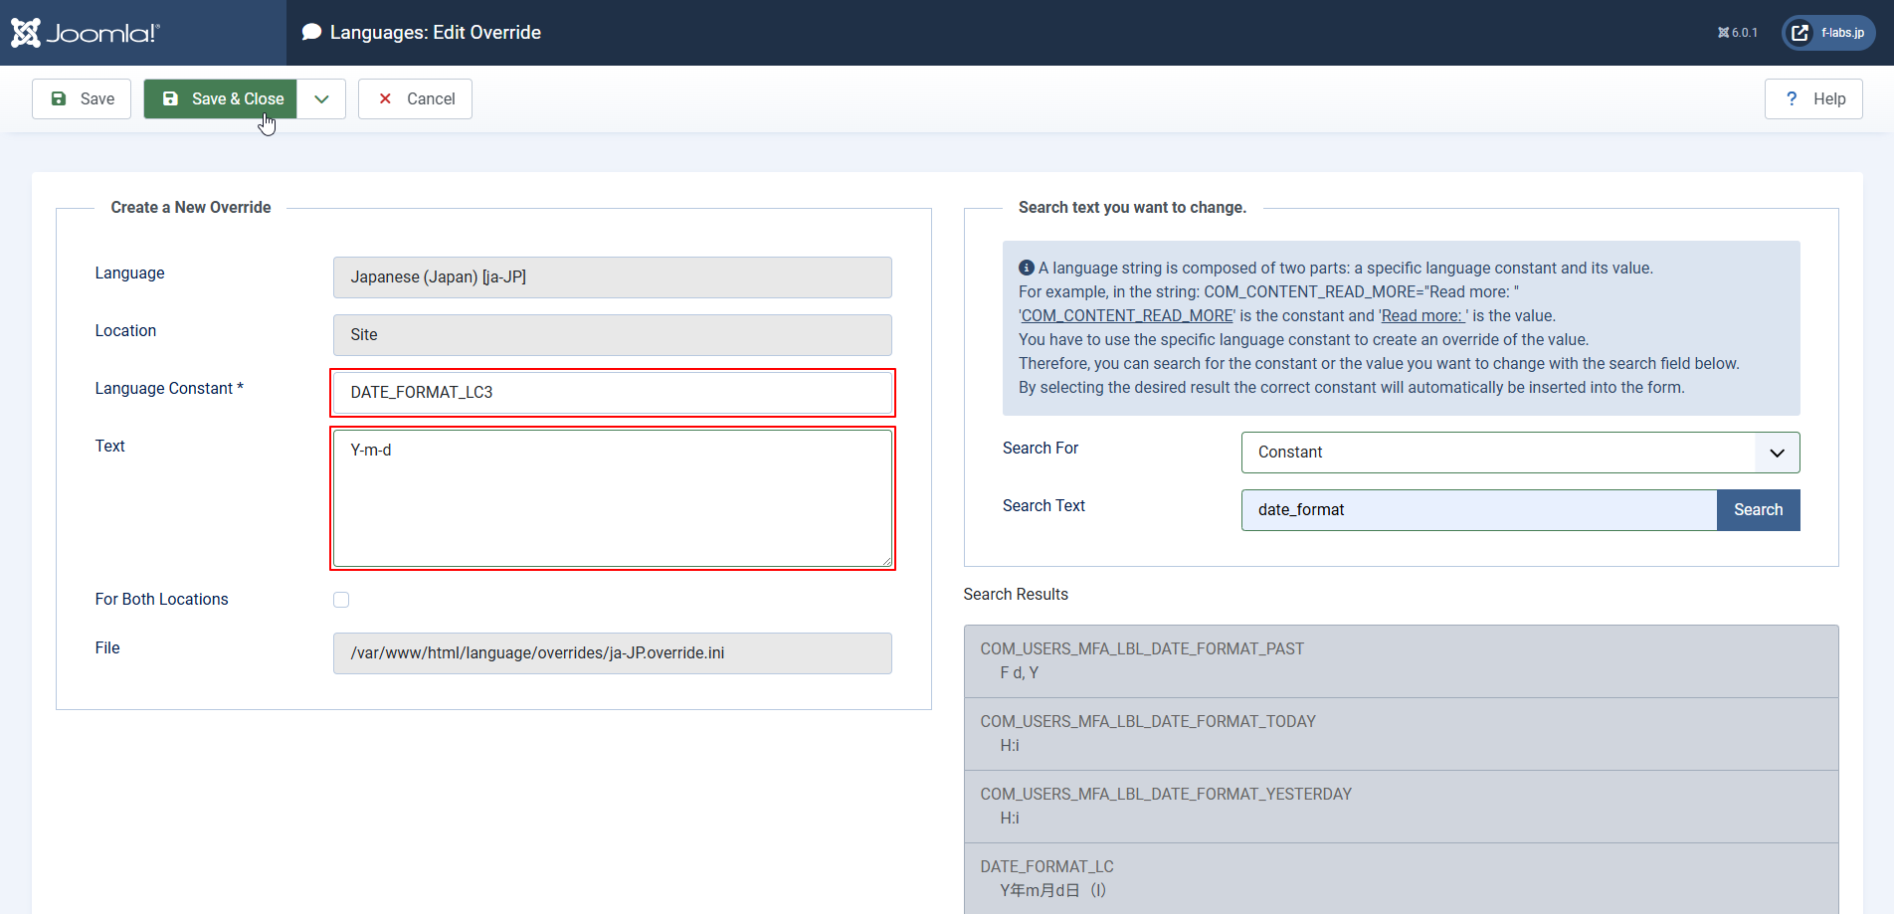
Task: Click into the Language Constant field
Action: coord(612,393)
